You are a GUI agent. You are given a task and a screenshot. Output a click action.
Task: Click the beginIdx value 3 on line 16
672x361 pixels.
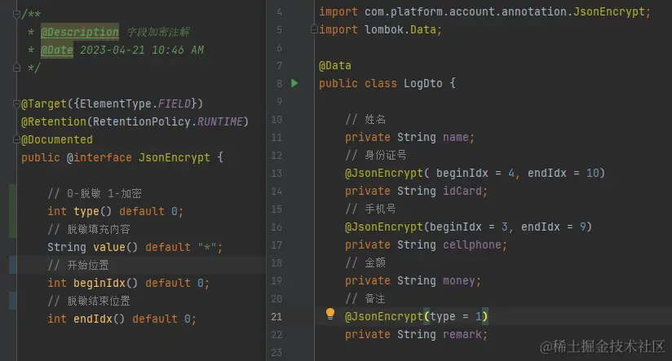505,227
